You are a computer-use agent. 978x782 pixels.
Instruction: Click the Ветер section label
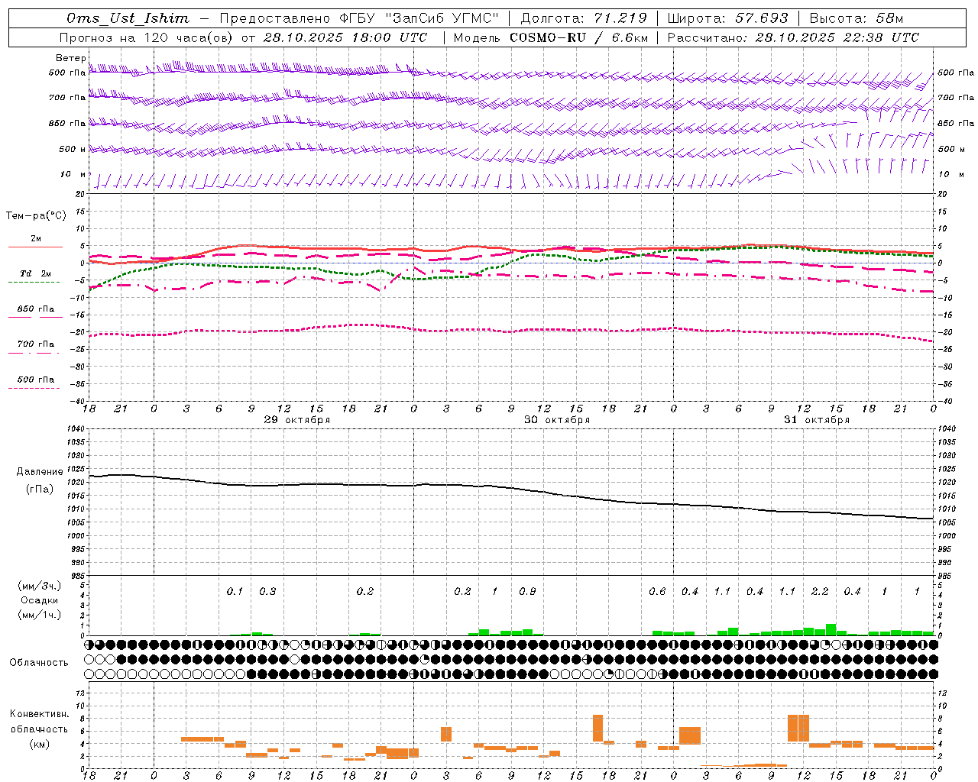(x=70, y=58)
